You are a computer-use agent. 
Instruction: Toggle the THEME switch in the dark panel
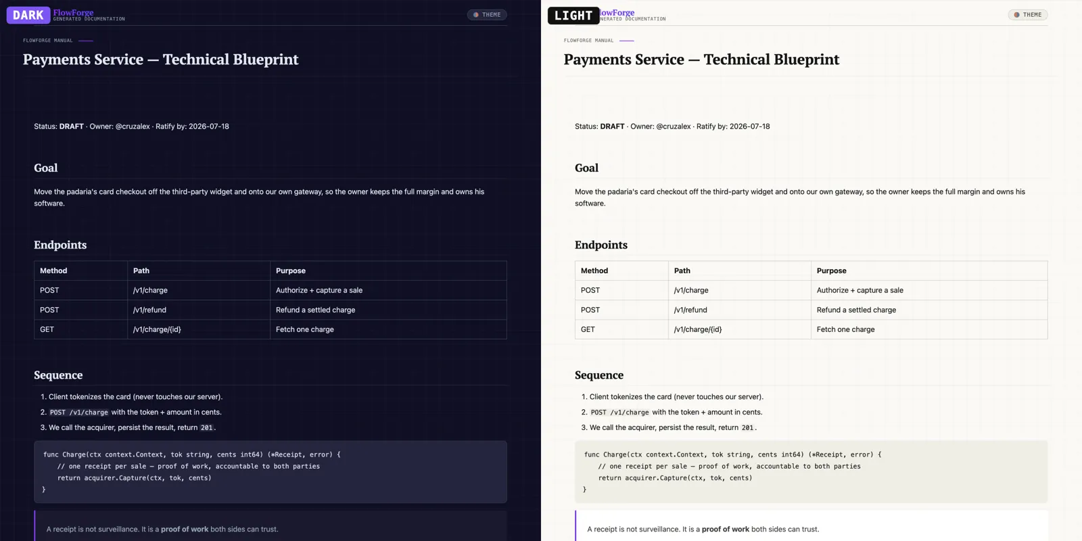(487, 15)
